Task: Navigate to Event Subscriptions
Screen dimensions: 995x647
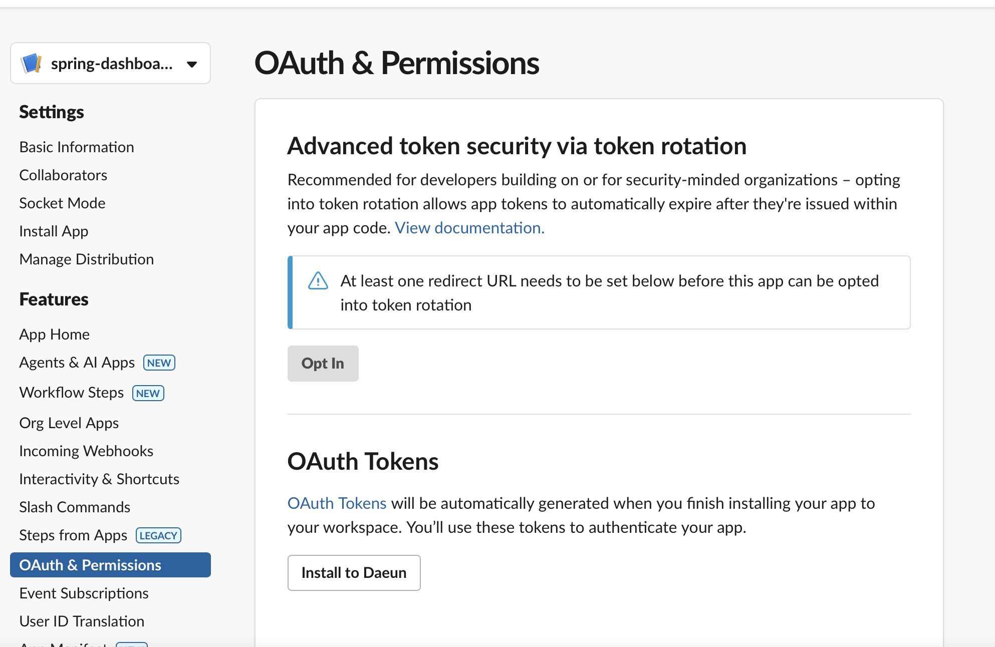Action: tap(84, 593)
